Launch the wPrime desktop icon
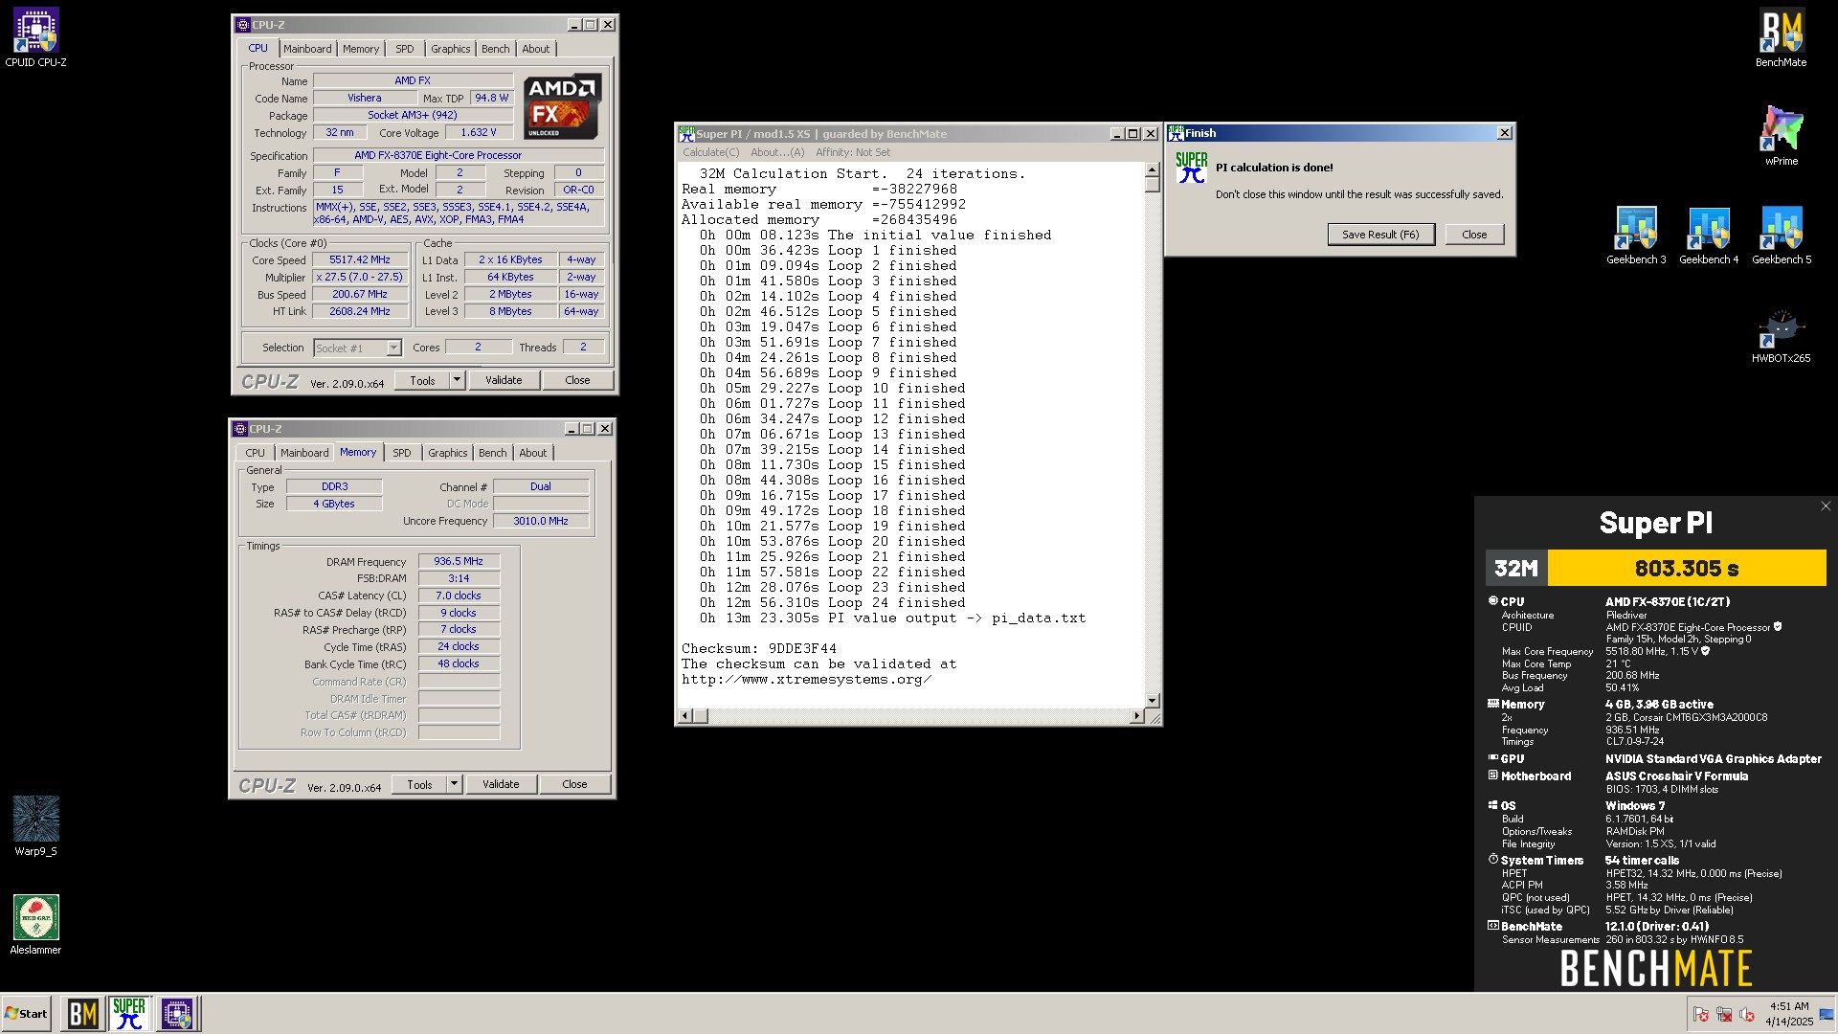This screenshot has height=1034, width=1838. pyautogui.click(x=1781, y=137)
